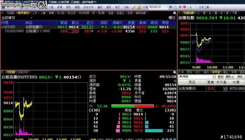Click bid price 9009 in order book

click(x=127, y=130)
